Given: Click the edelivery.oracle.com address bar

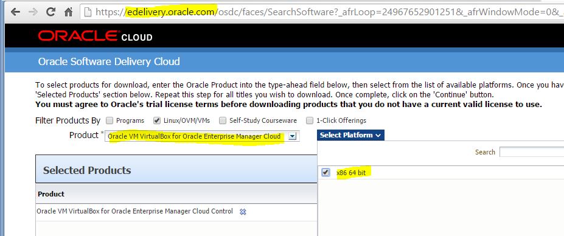Looking at the screenshot, I should coord(322,12).
